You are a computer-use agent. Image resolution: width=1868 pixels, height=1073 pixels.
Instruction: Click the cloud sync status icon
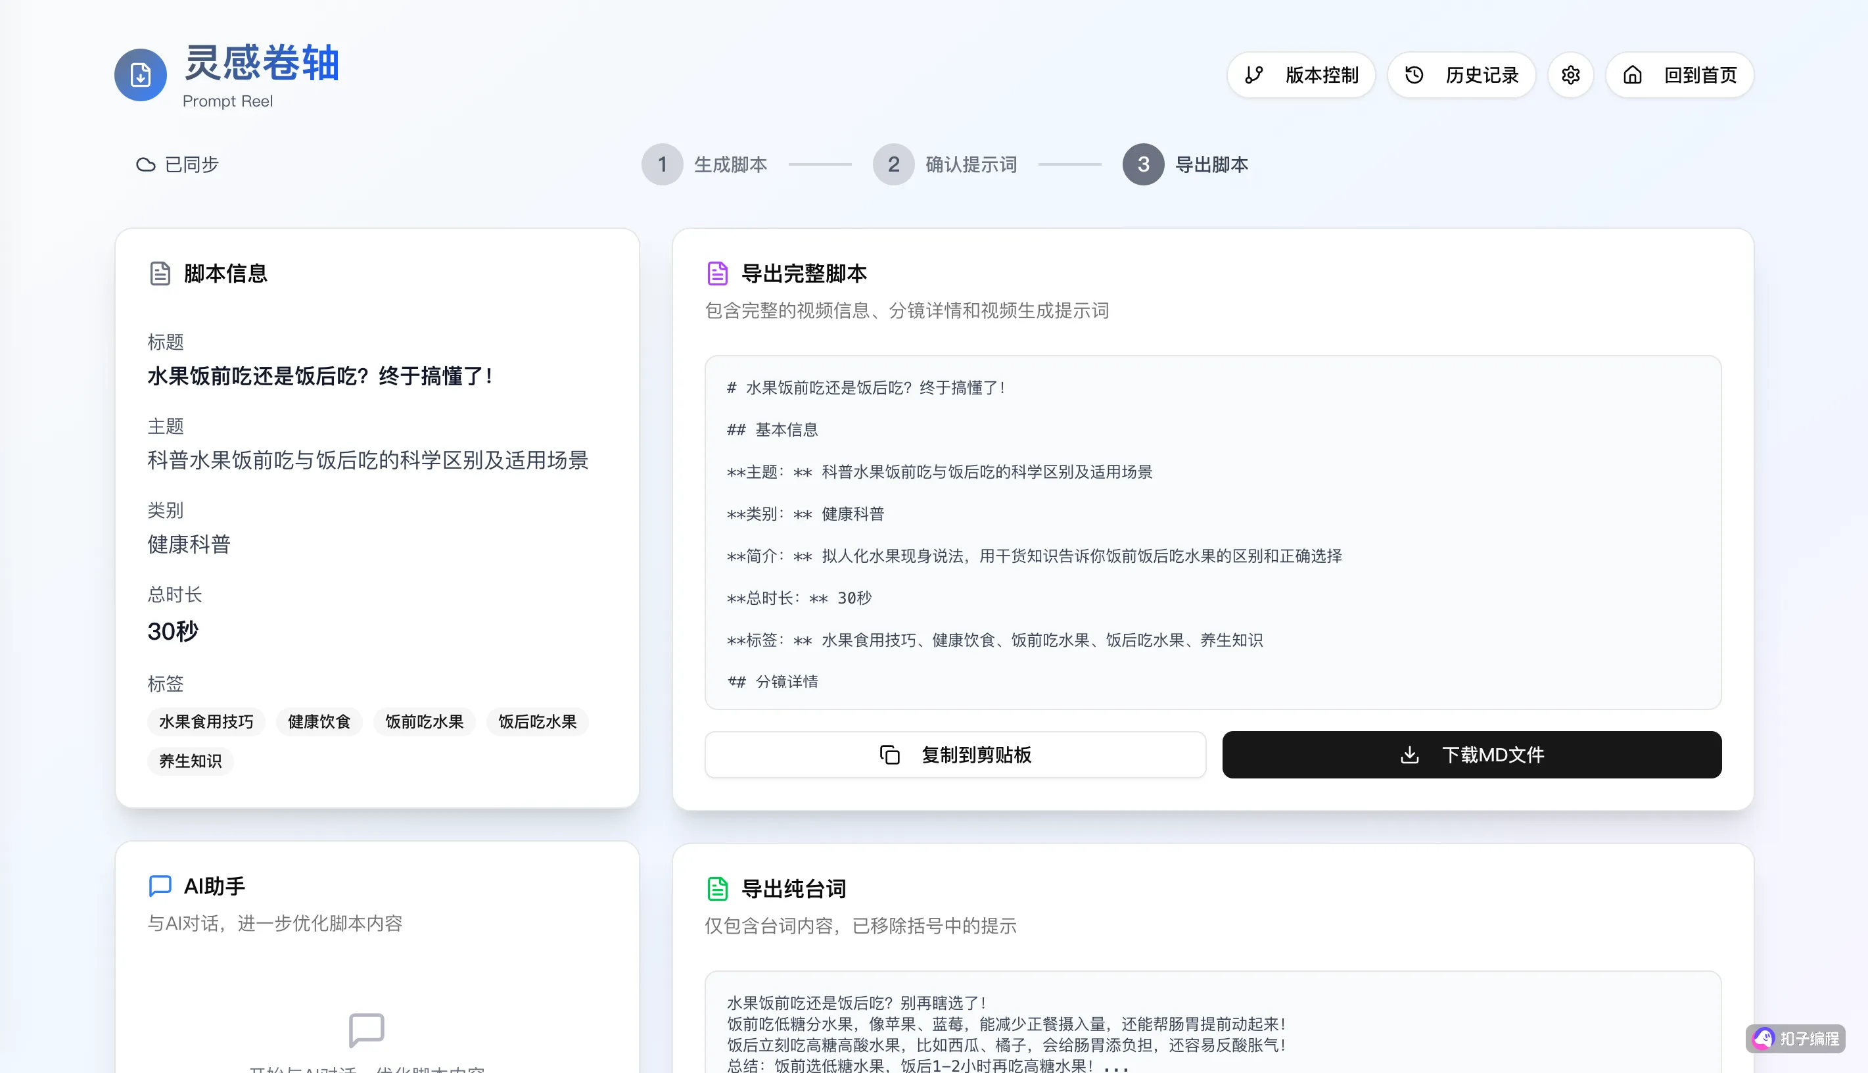pos(146,164)
